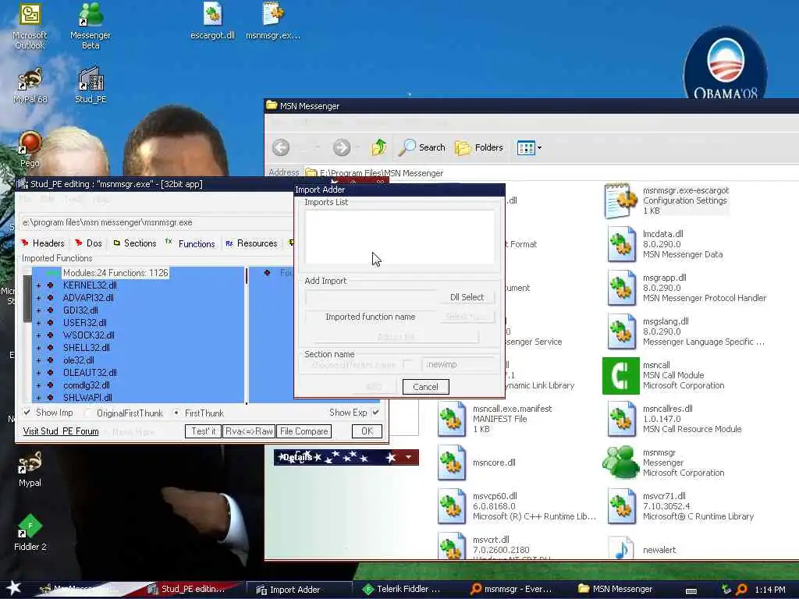This screenshot has width=799, height=599.
Task: Click the Search toolbar button in explorer
Action: (x=422, y=147)
